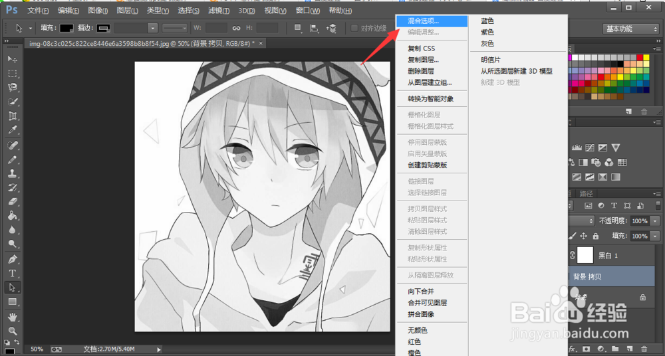Click the link width and height icon
The width and height of the screenshot is (665, 356).
[x=236, y=29]
